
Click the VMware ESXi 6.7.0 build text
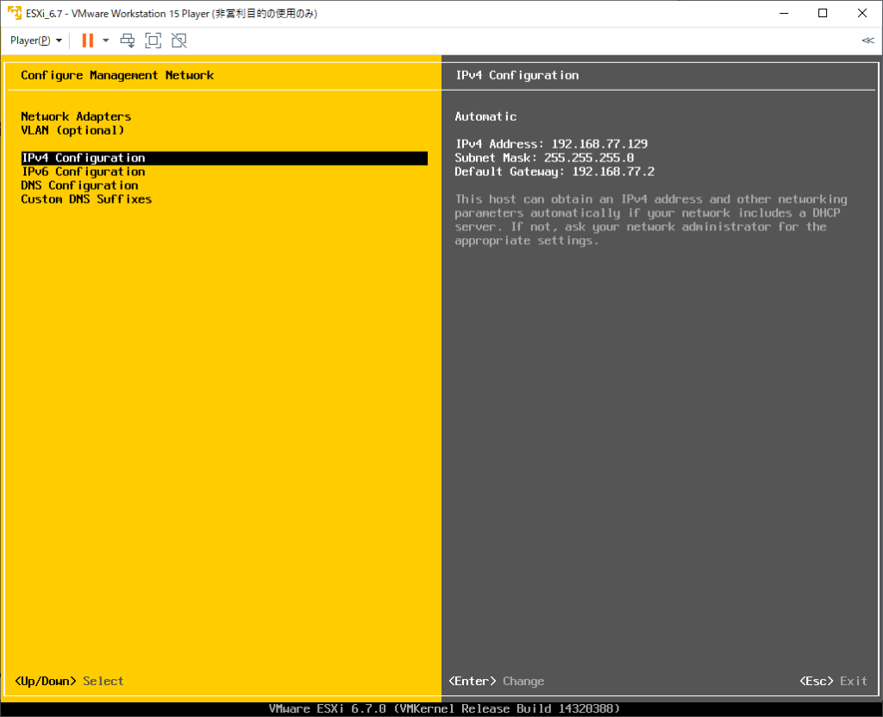tap(444, 708)
